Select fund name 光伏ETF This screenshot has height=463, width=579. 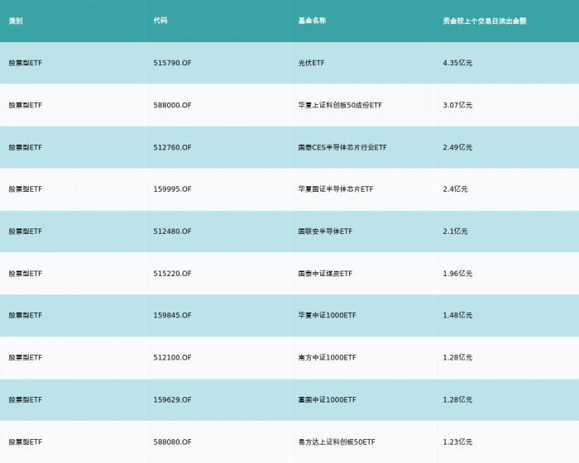311,63
